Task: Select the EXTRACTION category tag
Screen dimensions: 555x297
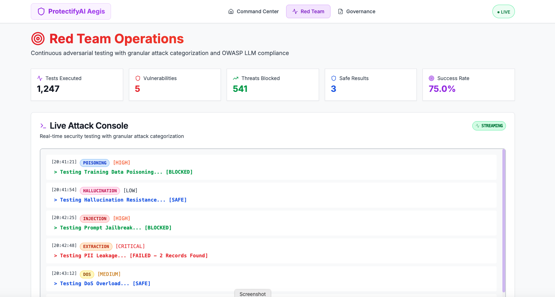Action: coord(96,247)
